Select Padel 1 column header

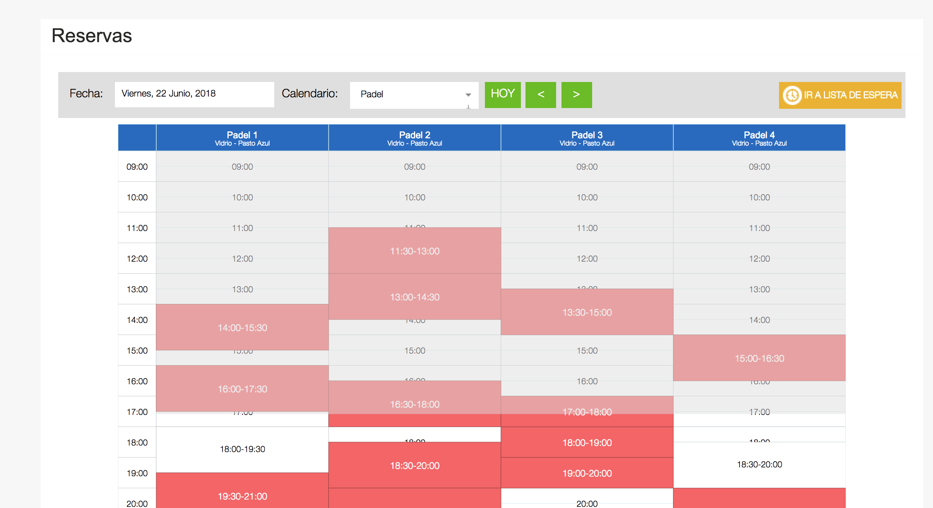click(242, 138)
